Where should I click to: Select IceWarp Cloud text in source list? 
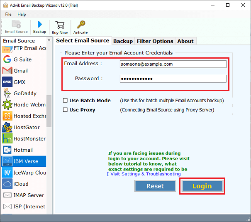pos(30,173)
